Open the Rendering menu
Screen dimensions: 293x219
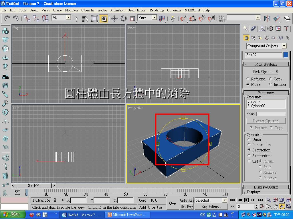click(x=157, y=10)
